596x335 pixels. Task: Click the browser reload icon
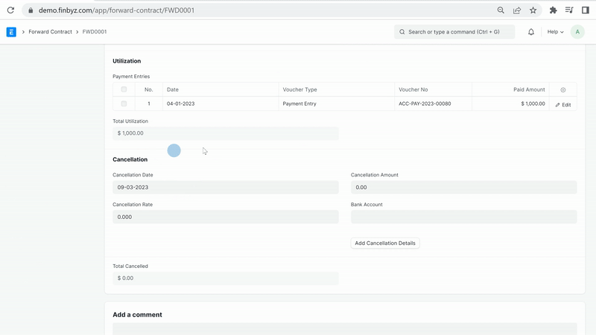click(10, 10)
